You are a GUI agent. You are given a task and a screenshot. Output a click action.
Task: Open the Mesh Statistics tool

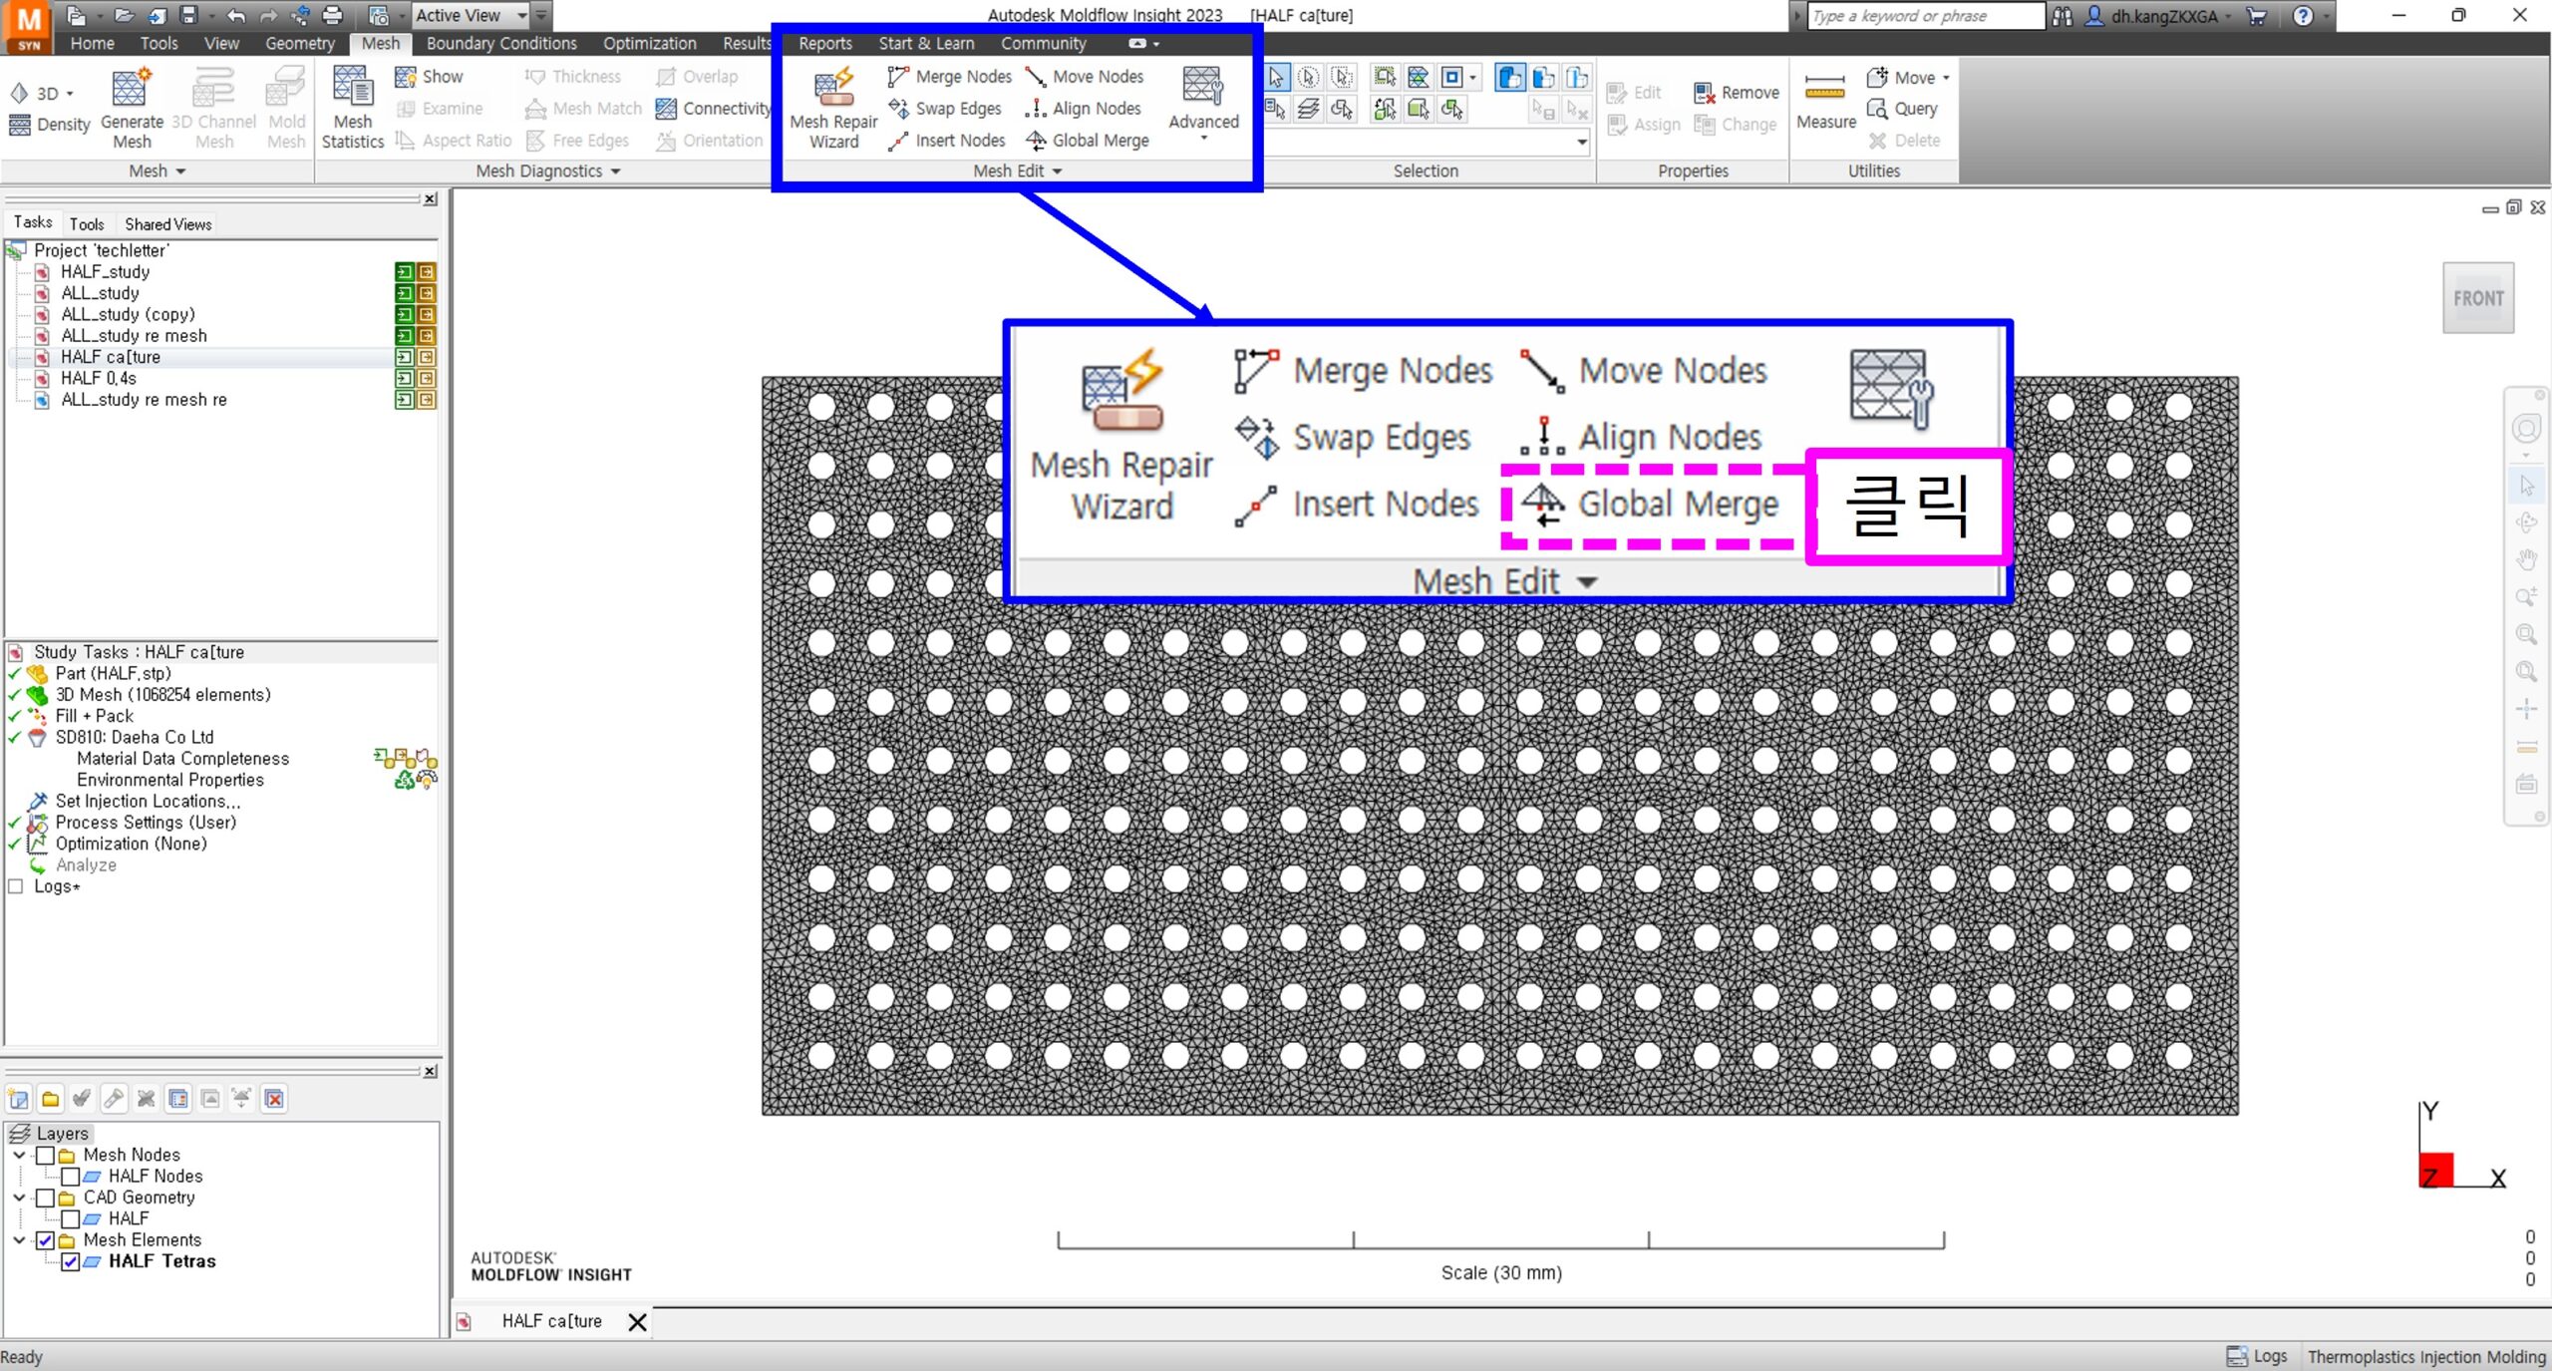[x=353, y=107]
